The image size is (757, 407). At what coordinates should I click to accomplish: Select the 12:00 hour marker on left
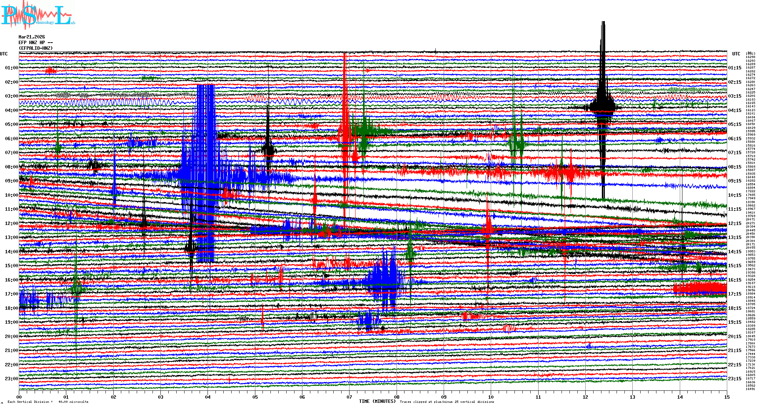(11, 223)
